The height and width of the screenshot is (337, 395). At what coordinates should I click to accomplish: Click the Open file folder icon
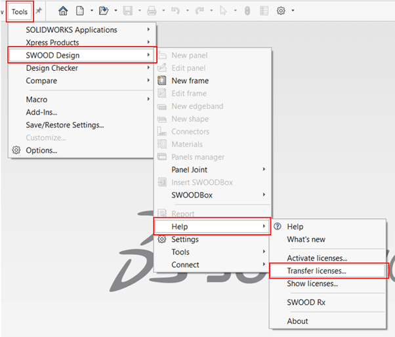coord(104,11)
